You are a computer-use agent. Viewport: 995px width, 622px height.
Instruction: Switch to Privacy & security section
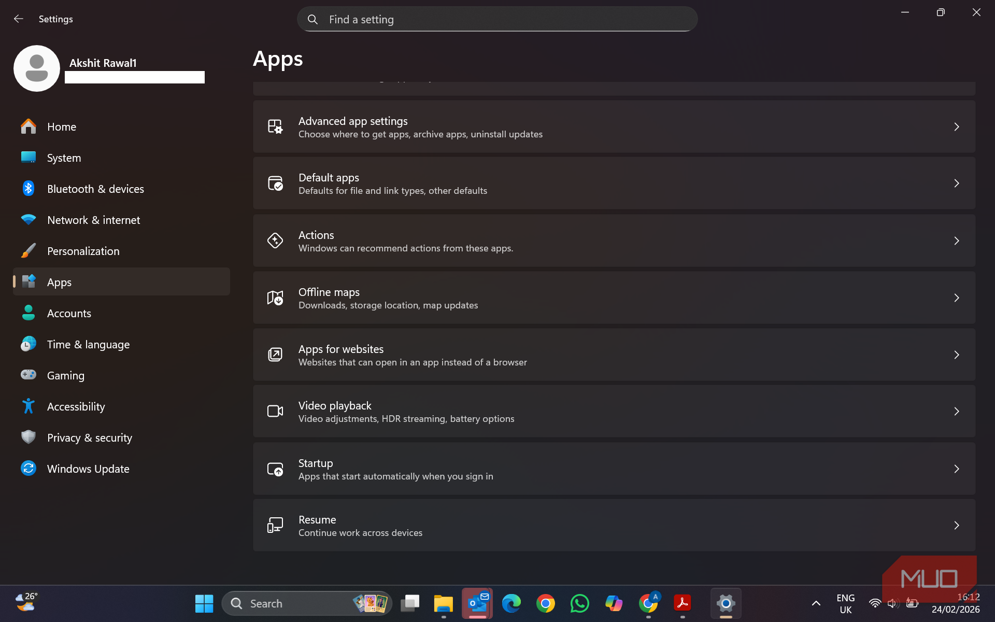[x=89, y=438]
